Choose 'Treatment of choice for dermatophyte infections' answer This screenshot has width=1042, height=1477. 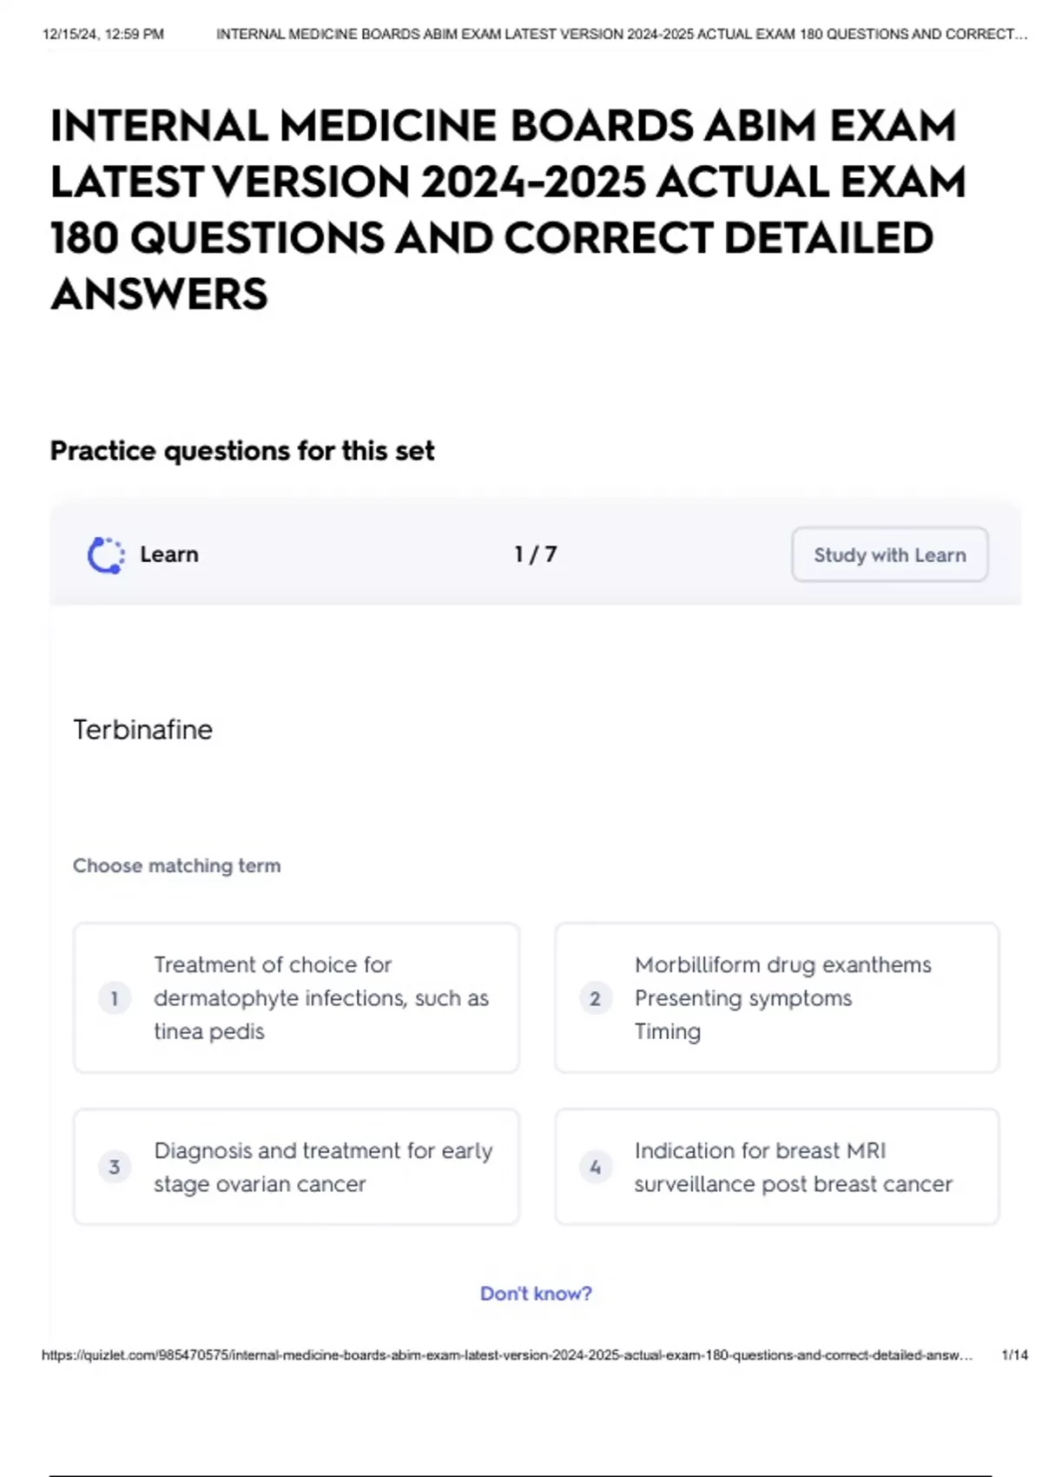point(296,998)
